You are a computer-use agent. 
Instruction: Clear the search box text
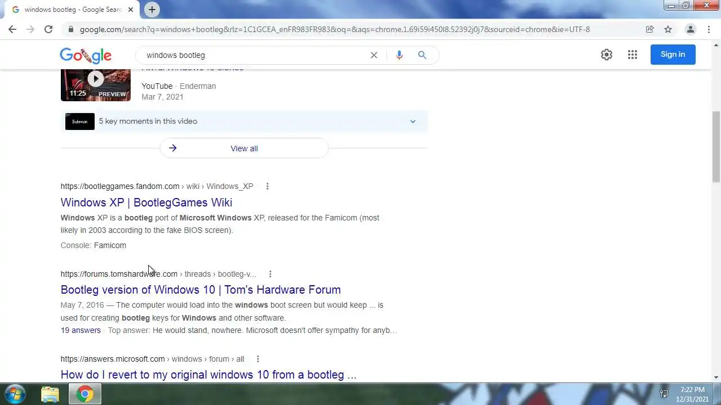tap(373, 55)
